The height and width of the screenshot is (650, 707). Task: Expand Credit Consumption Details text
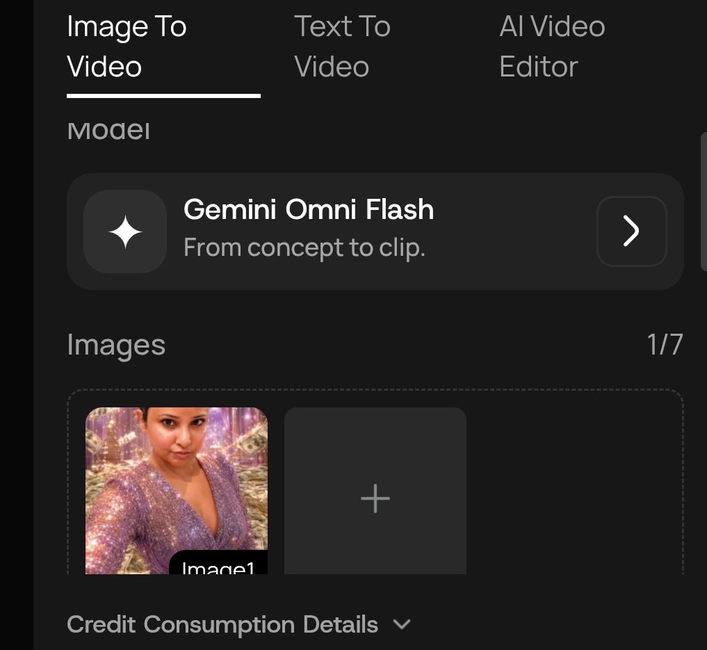tap(222, 625)
